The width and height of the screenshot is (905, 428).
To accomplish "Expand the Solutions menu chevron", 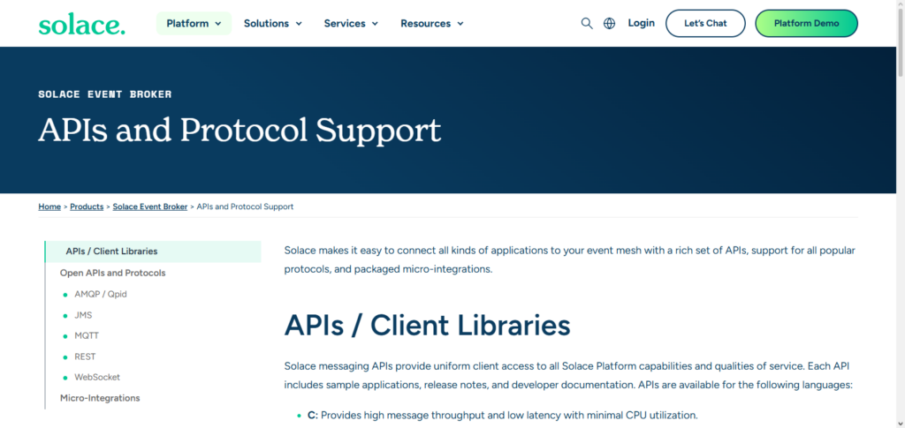I will [x=299, y=24].
